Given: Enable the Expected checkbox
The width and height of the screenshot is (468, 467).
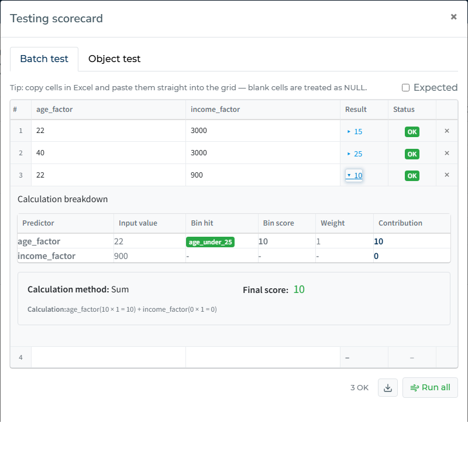Looking at the screenshot, I should (x=405, y=88).
